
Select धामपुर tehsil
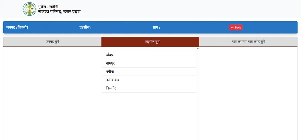[148, 63]
